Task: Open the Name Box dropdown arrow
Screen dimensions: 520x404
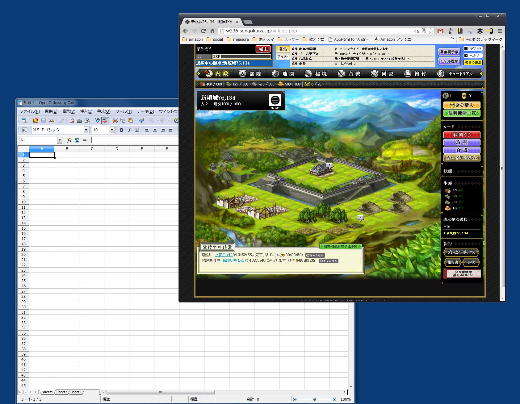Action: pyautogui.click(x=60, y=140)
